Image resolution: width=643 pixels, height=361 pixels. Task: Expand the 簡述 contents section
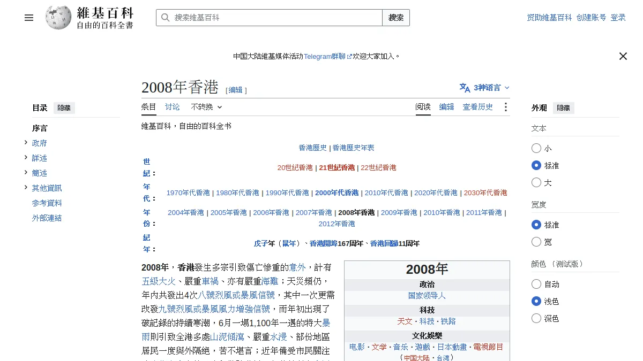[x=26, y=172]
